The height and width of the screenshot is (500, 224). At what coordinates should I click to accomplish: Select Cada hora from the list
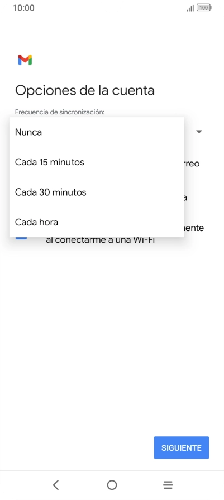(x=97, y=222)
